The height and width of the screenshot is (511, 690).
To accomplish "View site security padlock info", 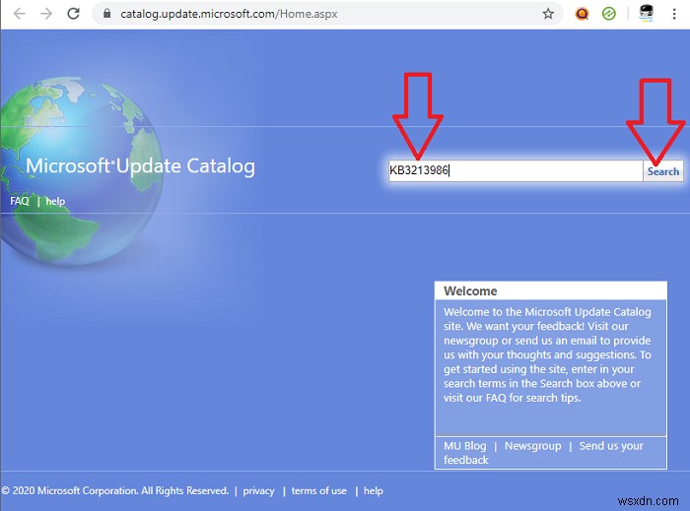I will point(106,14).
